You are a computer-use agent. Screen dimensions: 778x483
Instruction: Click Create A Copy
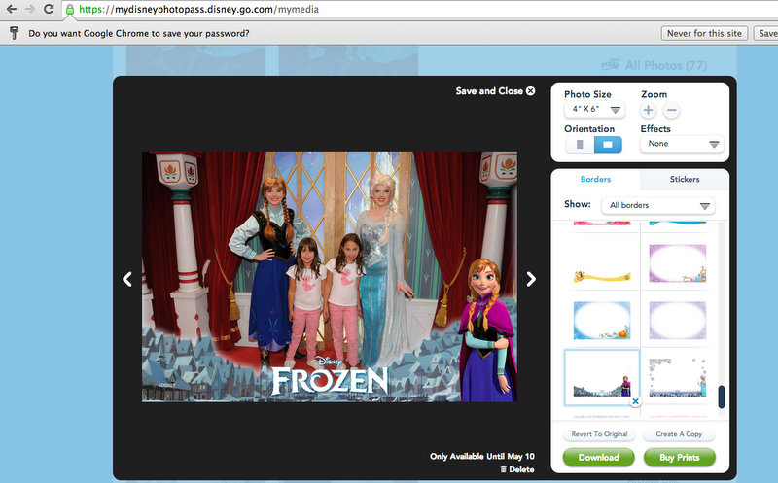coord(679,434)
